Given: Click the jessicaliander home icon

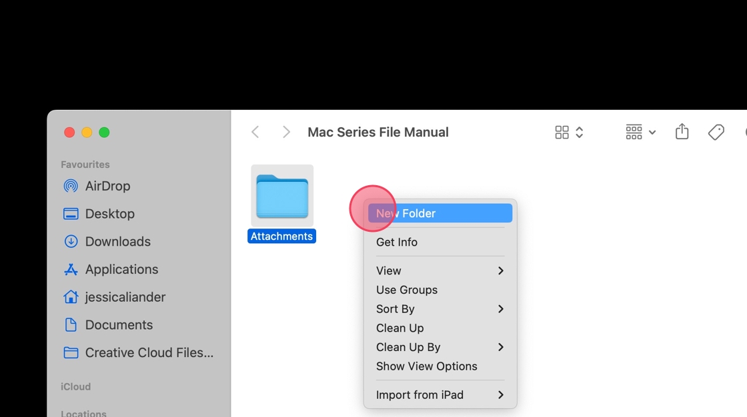Looking at the screenshot, I should [71, 297].
